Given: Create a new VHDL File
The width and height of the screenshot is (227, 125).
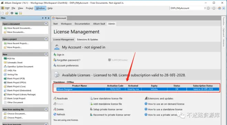Looking at the screenshot, I should click(x=12, y=71).
